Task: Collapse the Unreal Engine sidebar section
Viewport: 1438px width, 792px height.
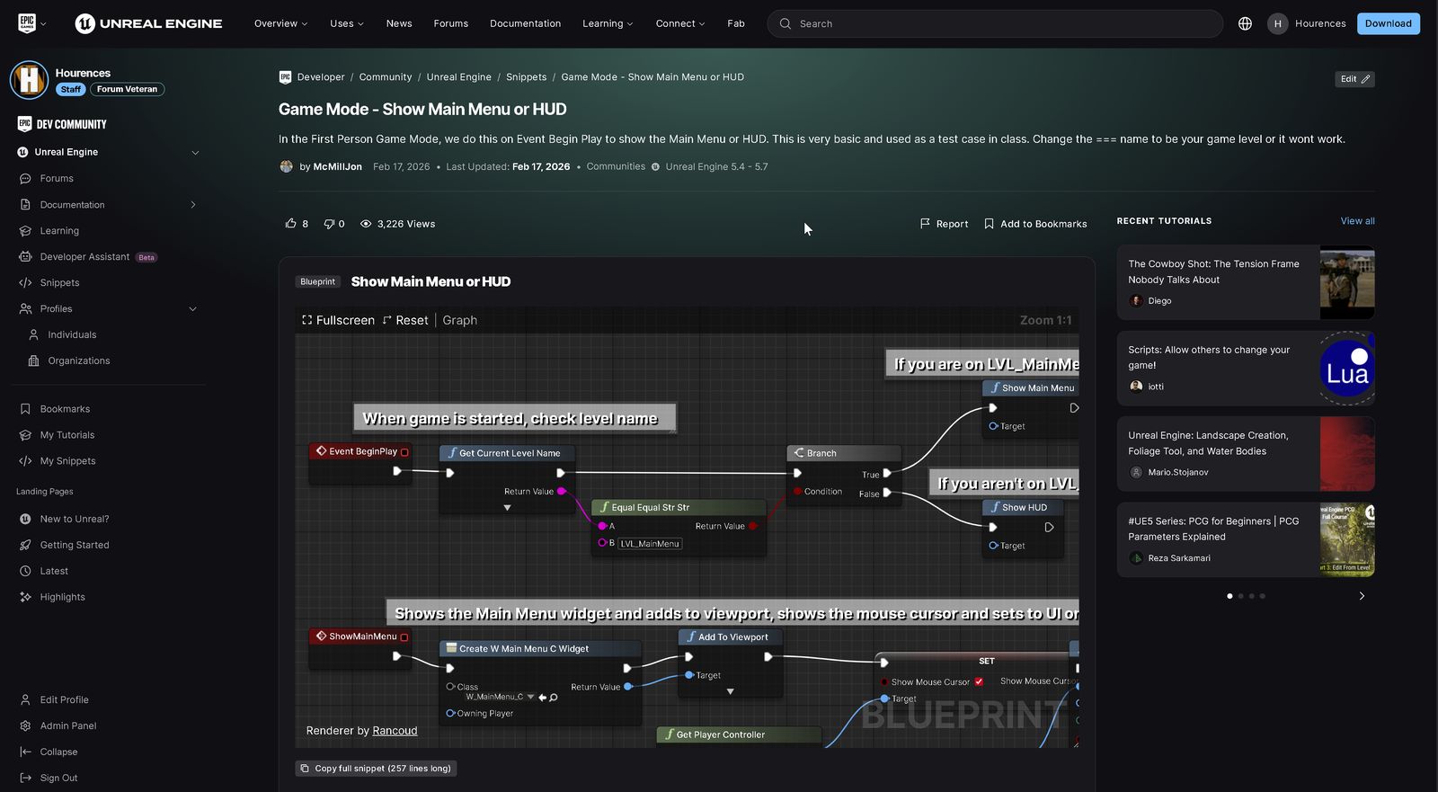Action: [x=195, y=152]
